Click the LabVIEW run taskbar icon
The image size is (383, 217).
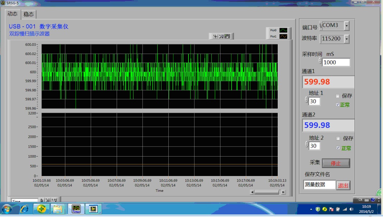93,209
